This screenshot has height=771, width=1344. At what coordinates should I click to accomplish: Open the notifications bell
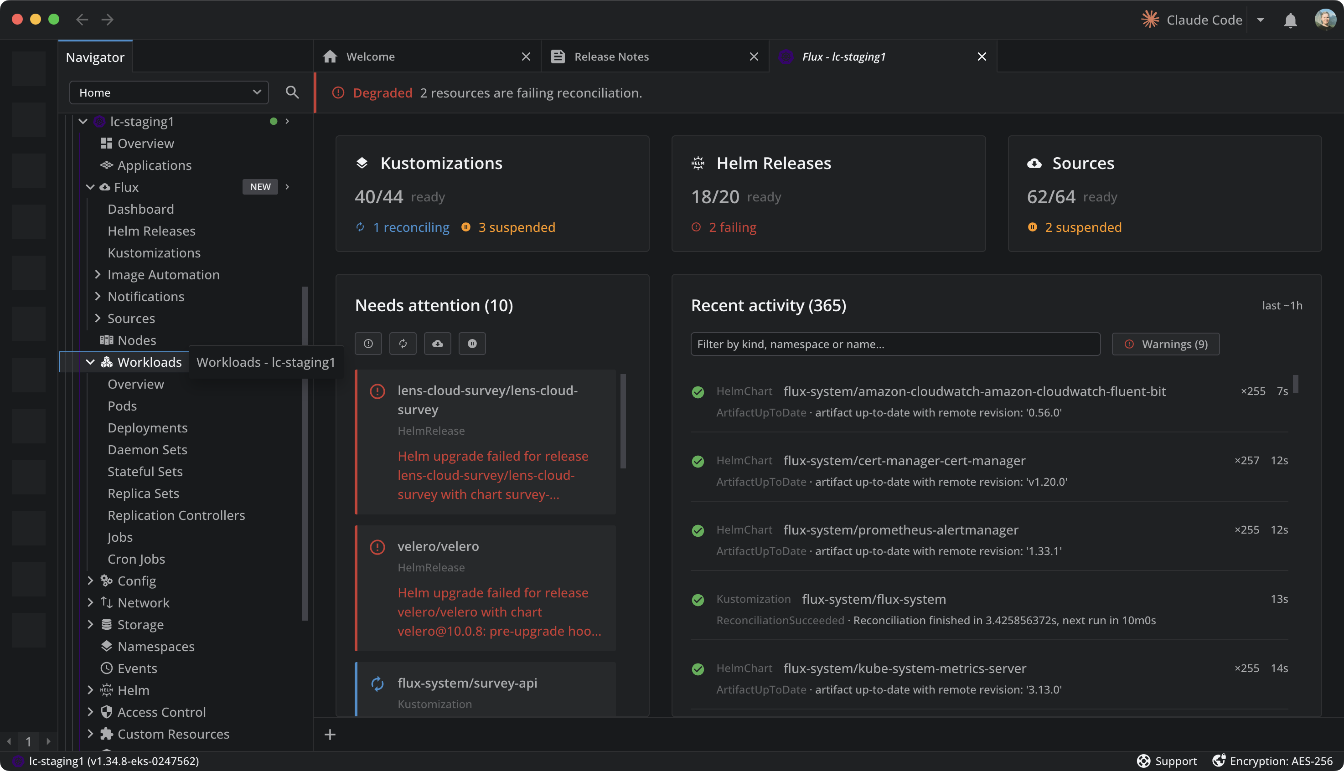click(x=1290, y=20)
